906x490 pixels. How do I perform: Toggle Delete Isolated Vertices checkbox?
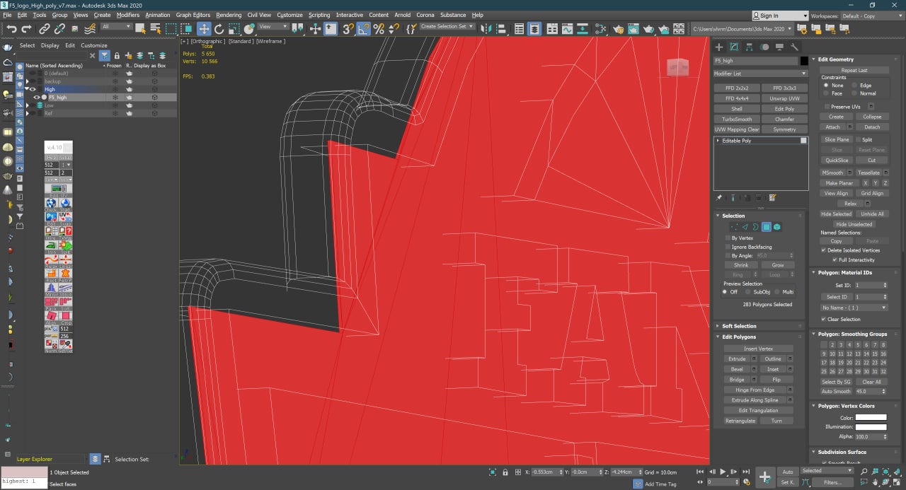[823, 250]
